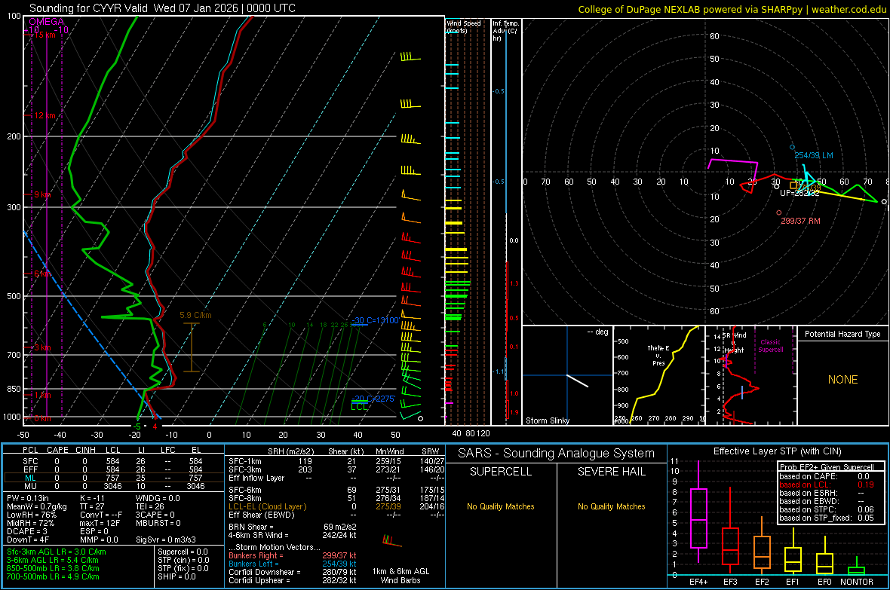Click the "College of DuPage NEXLAB" credit text
The height and width of the screenshot is (590, 890).
(637, 9)
